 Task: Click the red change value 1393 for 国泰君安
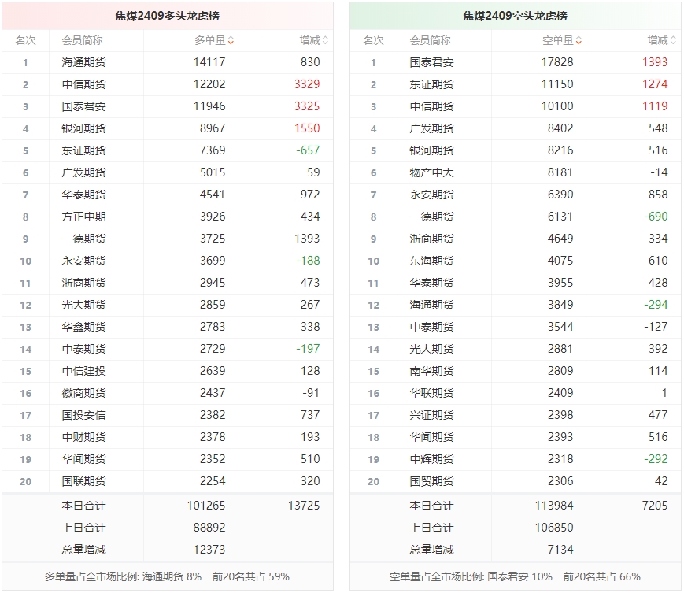[x=655, y=62]
